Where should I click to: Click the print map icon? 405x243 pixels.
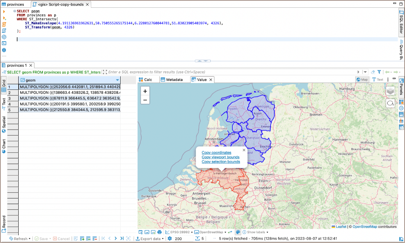(x=159, y=232)
